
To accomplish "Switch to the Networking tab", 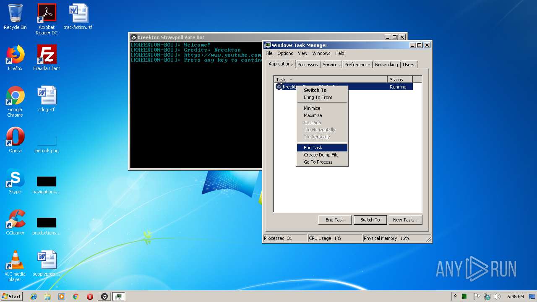I will pyautogui.click(x=386, y=65).
